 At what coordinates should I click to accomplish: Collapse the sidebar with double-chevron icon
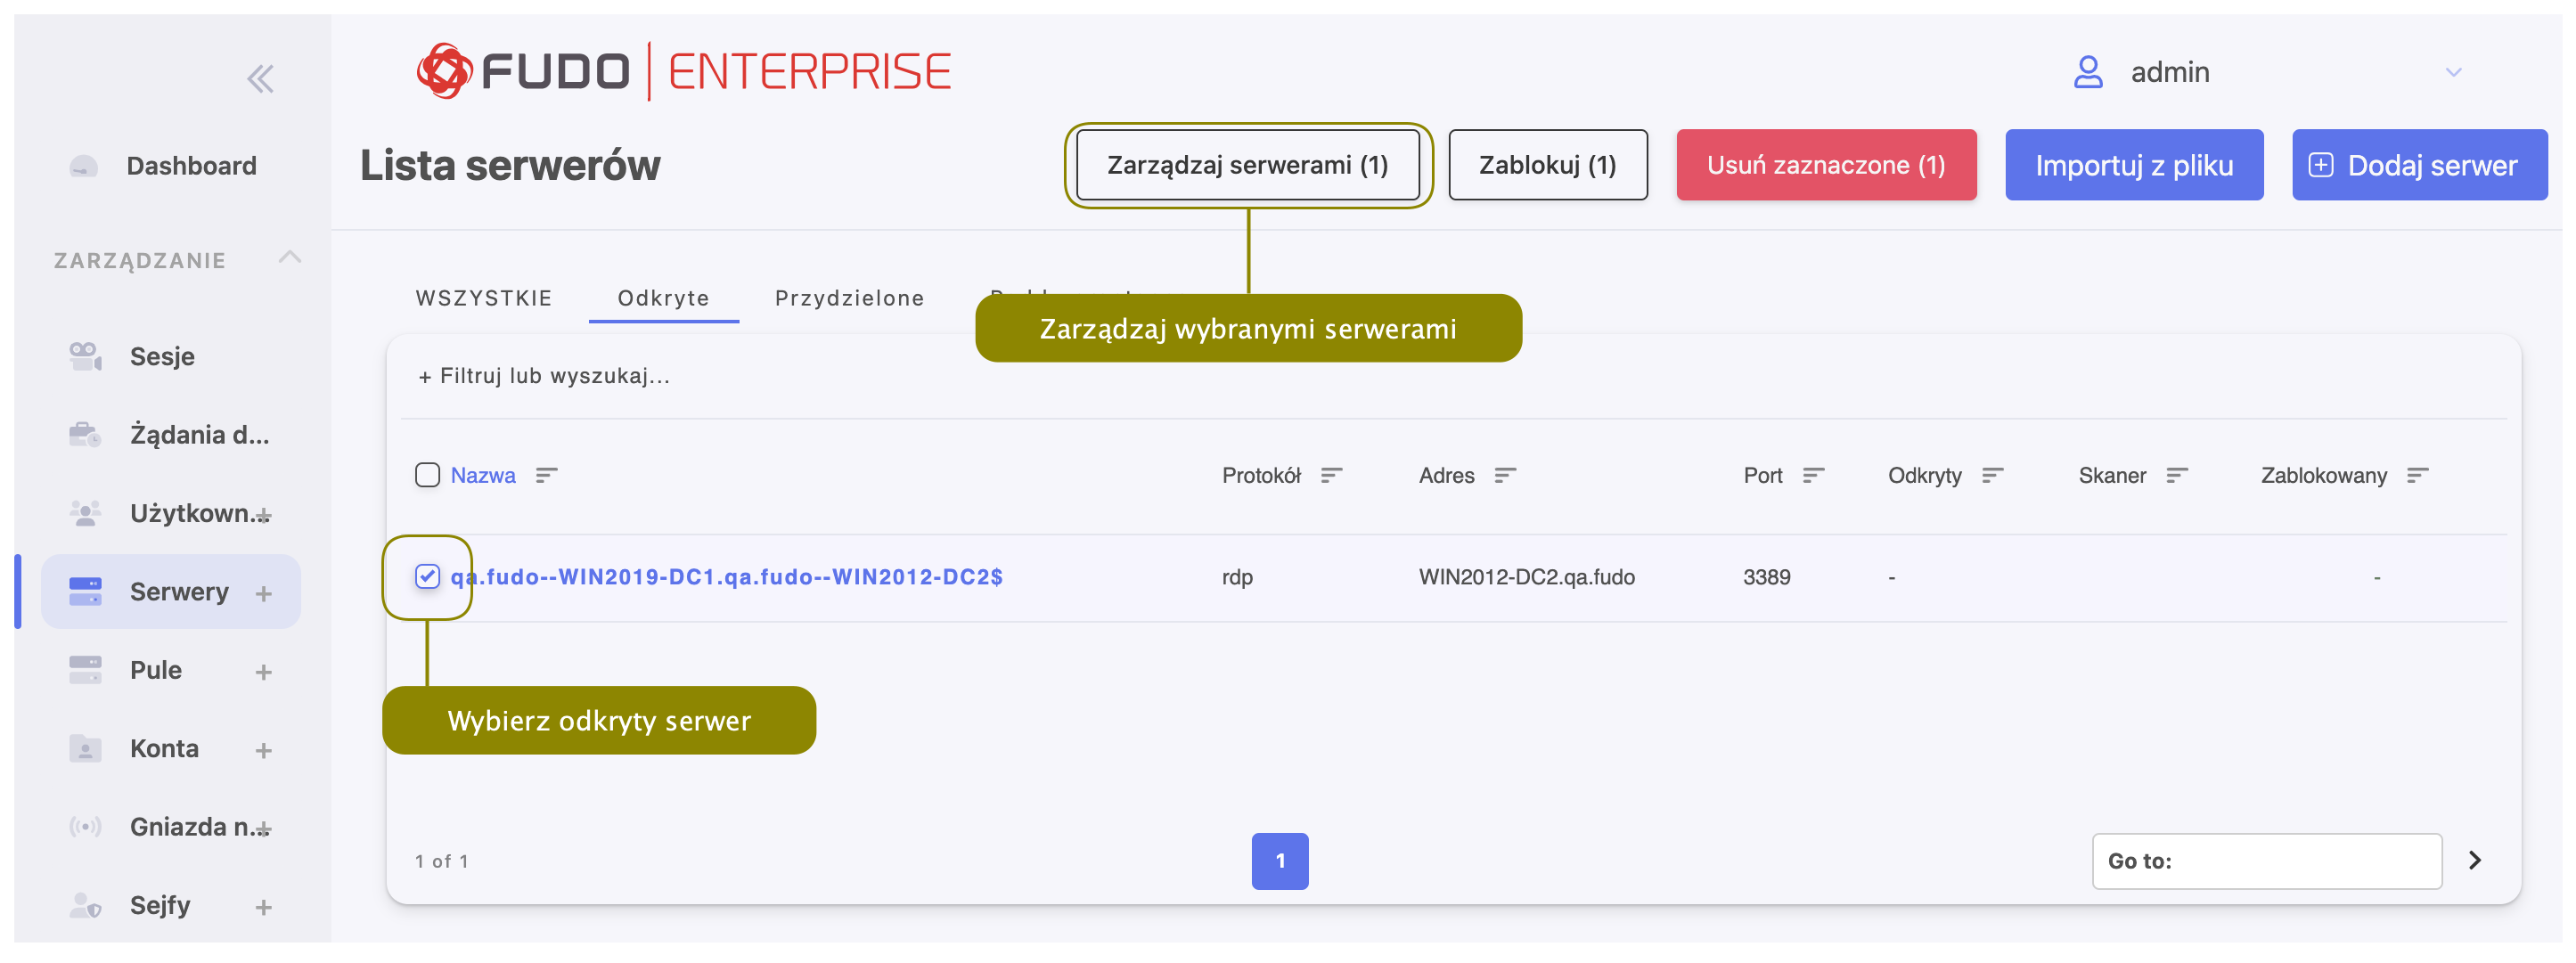point(260,78)
